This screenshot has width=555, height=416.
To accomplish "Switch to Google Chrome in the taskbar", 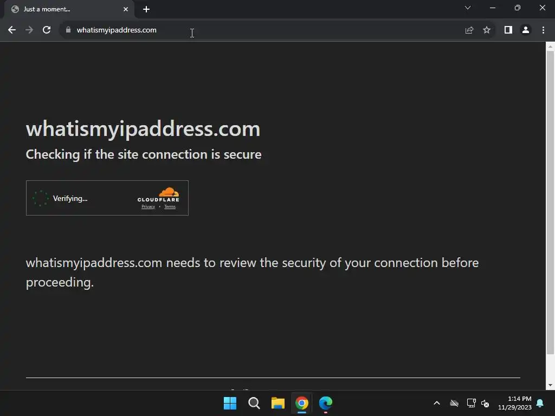I will [301, 403].
